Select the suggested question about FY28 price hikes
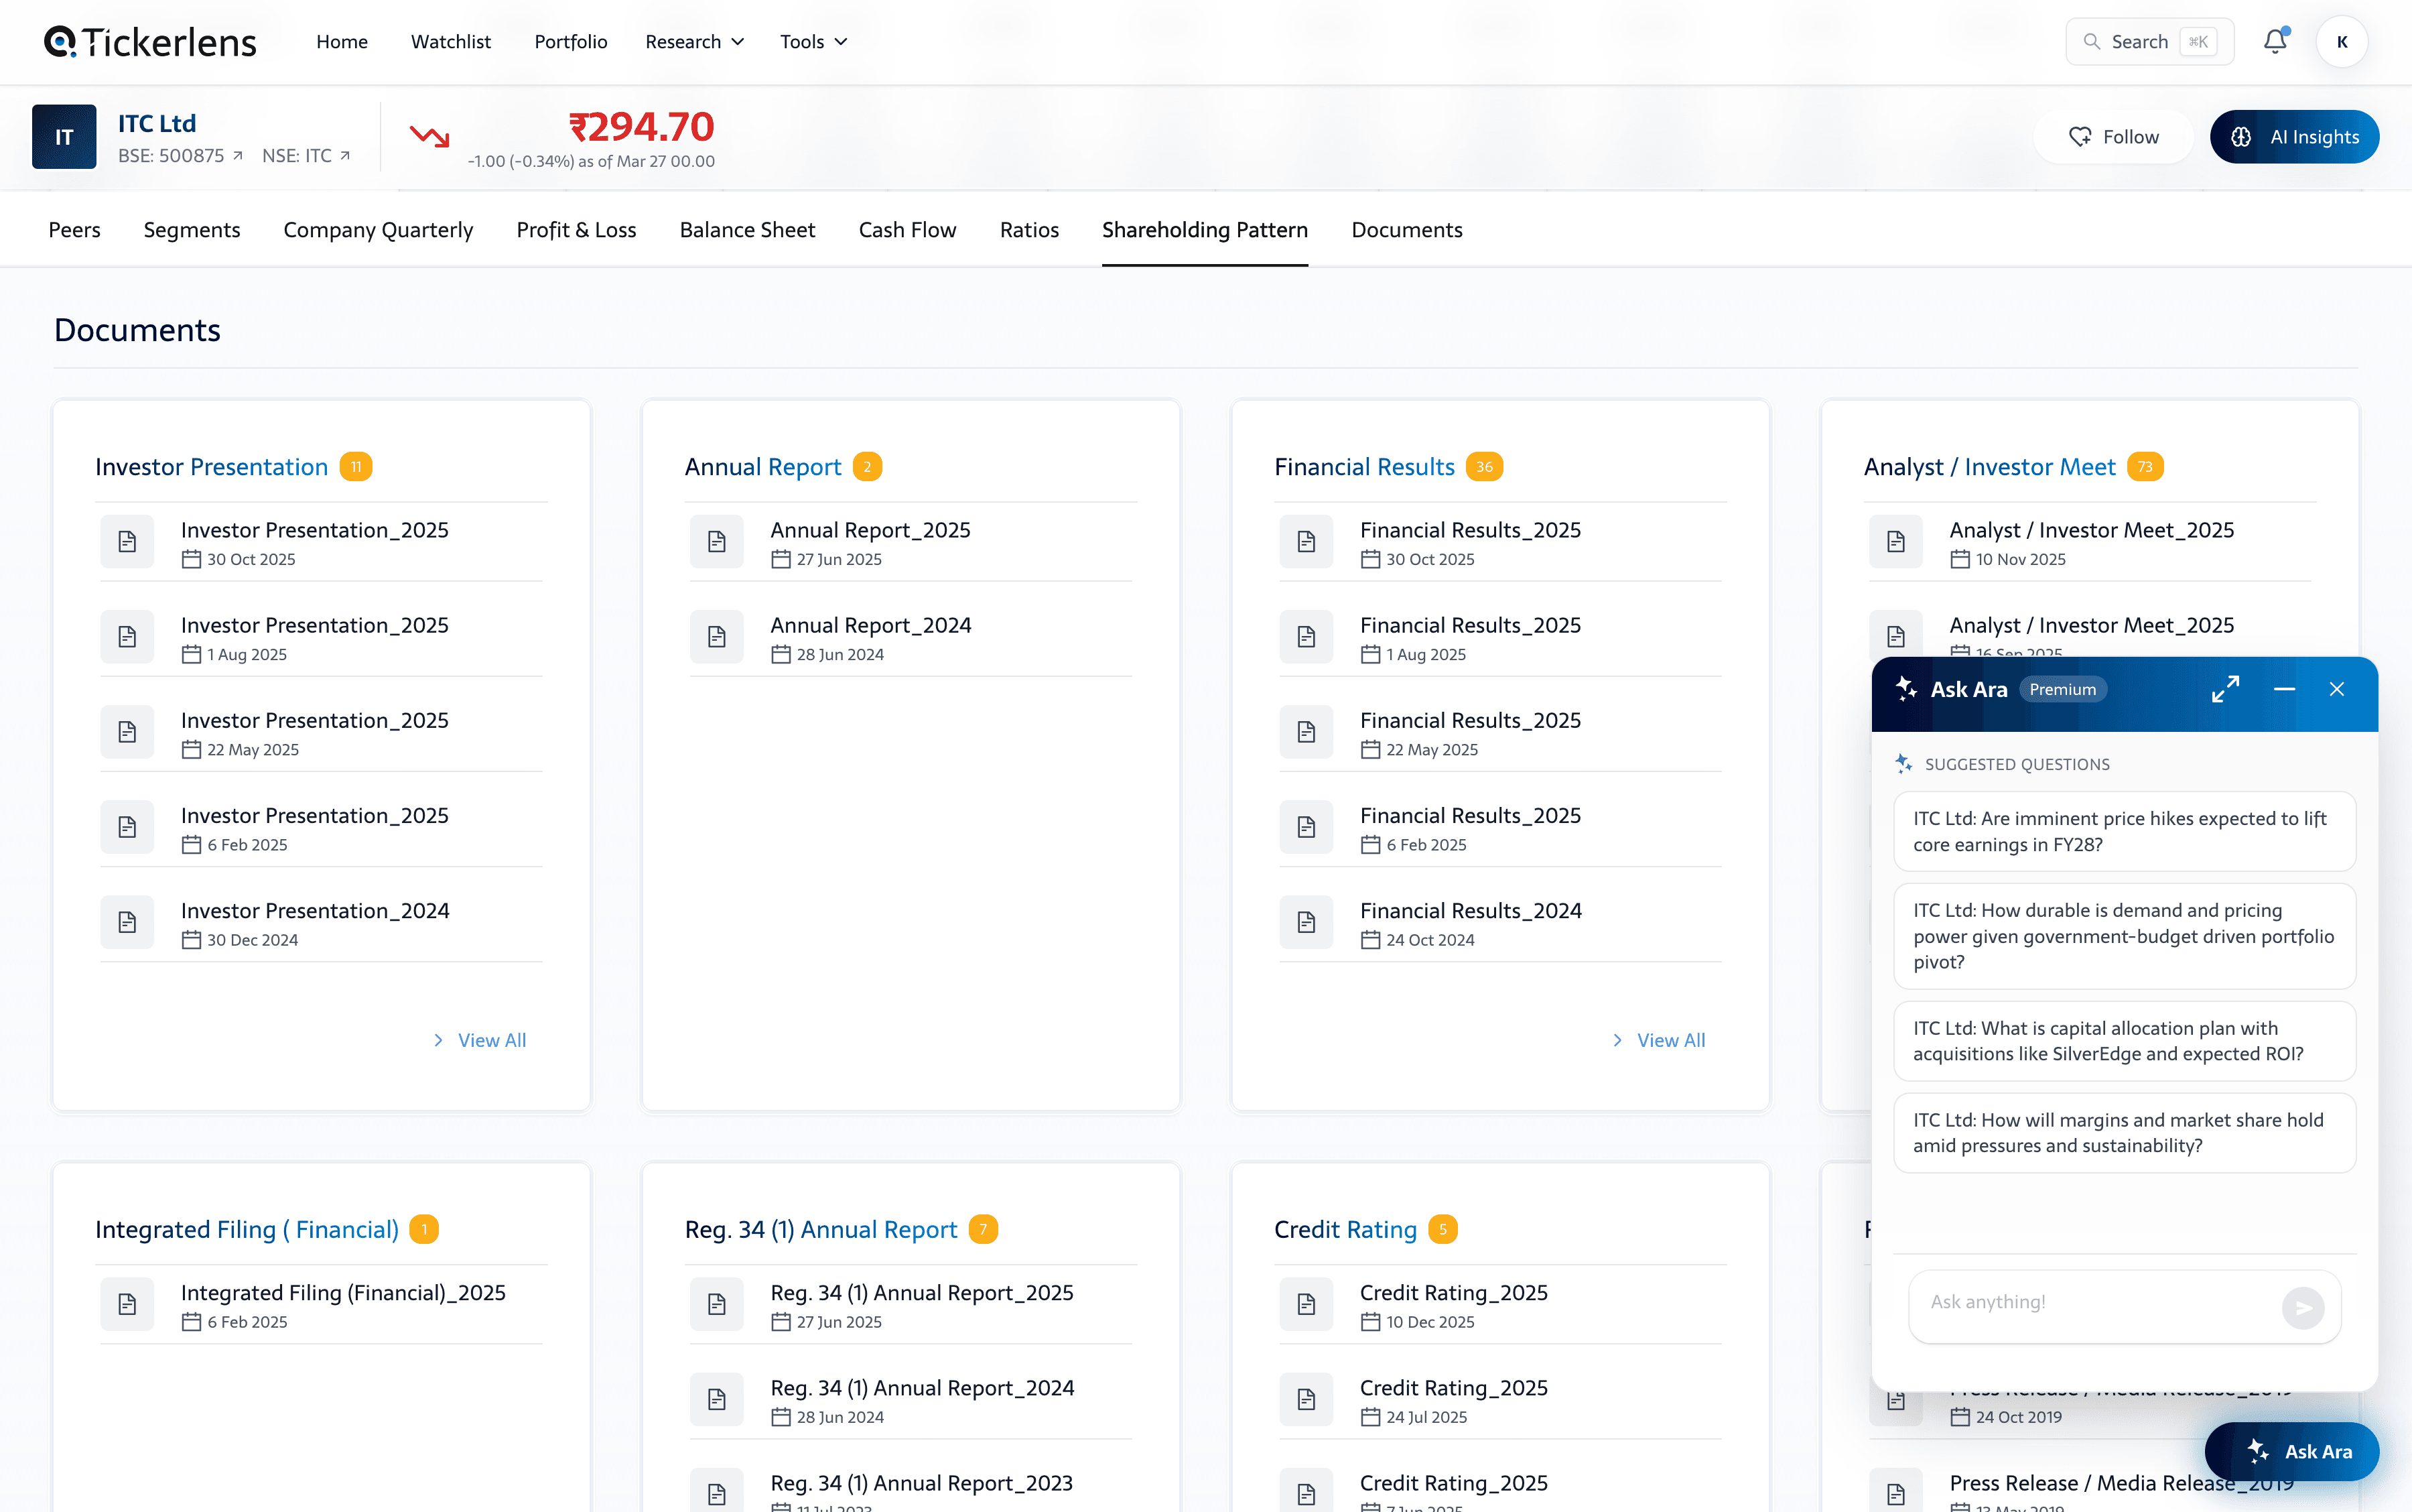Viewport: 2412px width, 1512px height. pyautogui.click(x=2124, y=831)
